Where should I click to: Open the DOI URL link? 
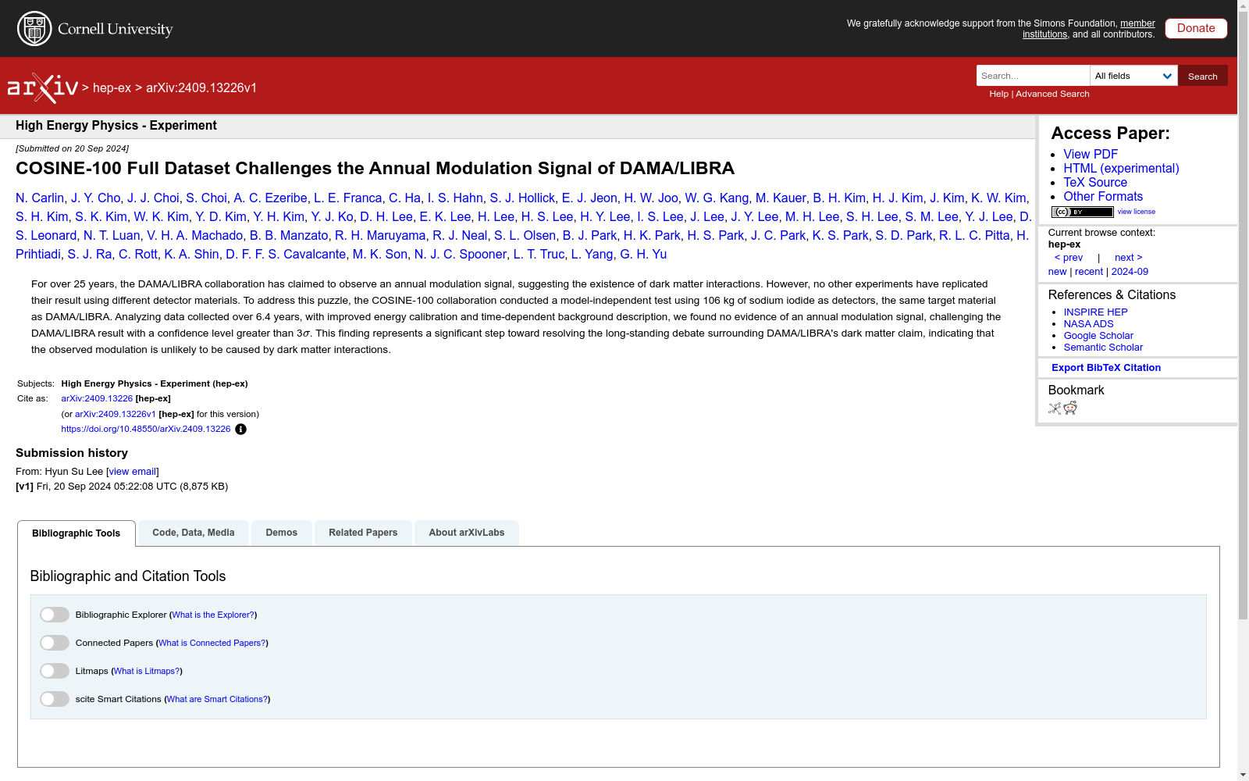click(x=146, y=430)
